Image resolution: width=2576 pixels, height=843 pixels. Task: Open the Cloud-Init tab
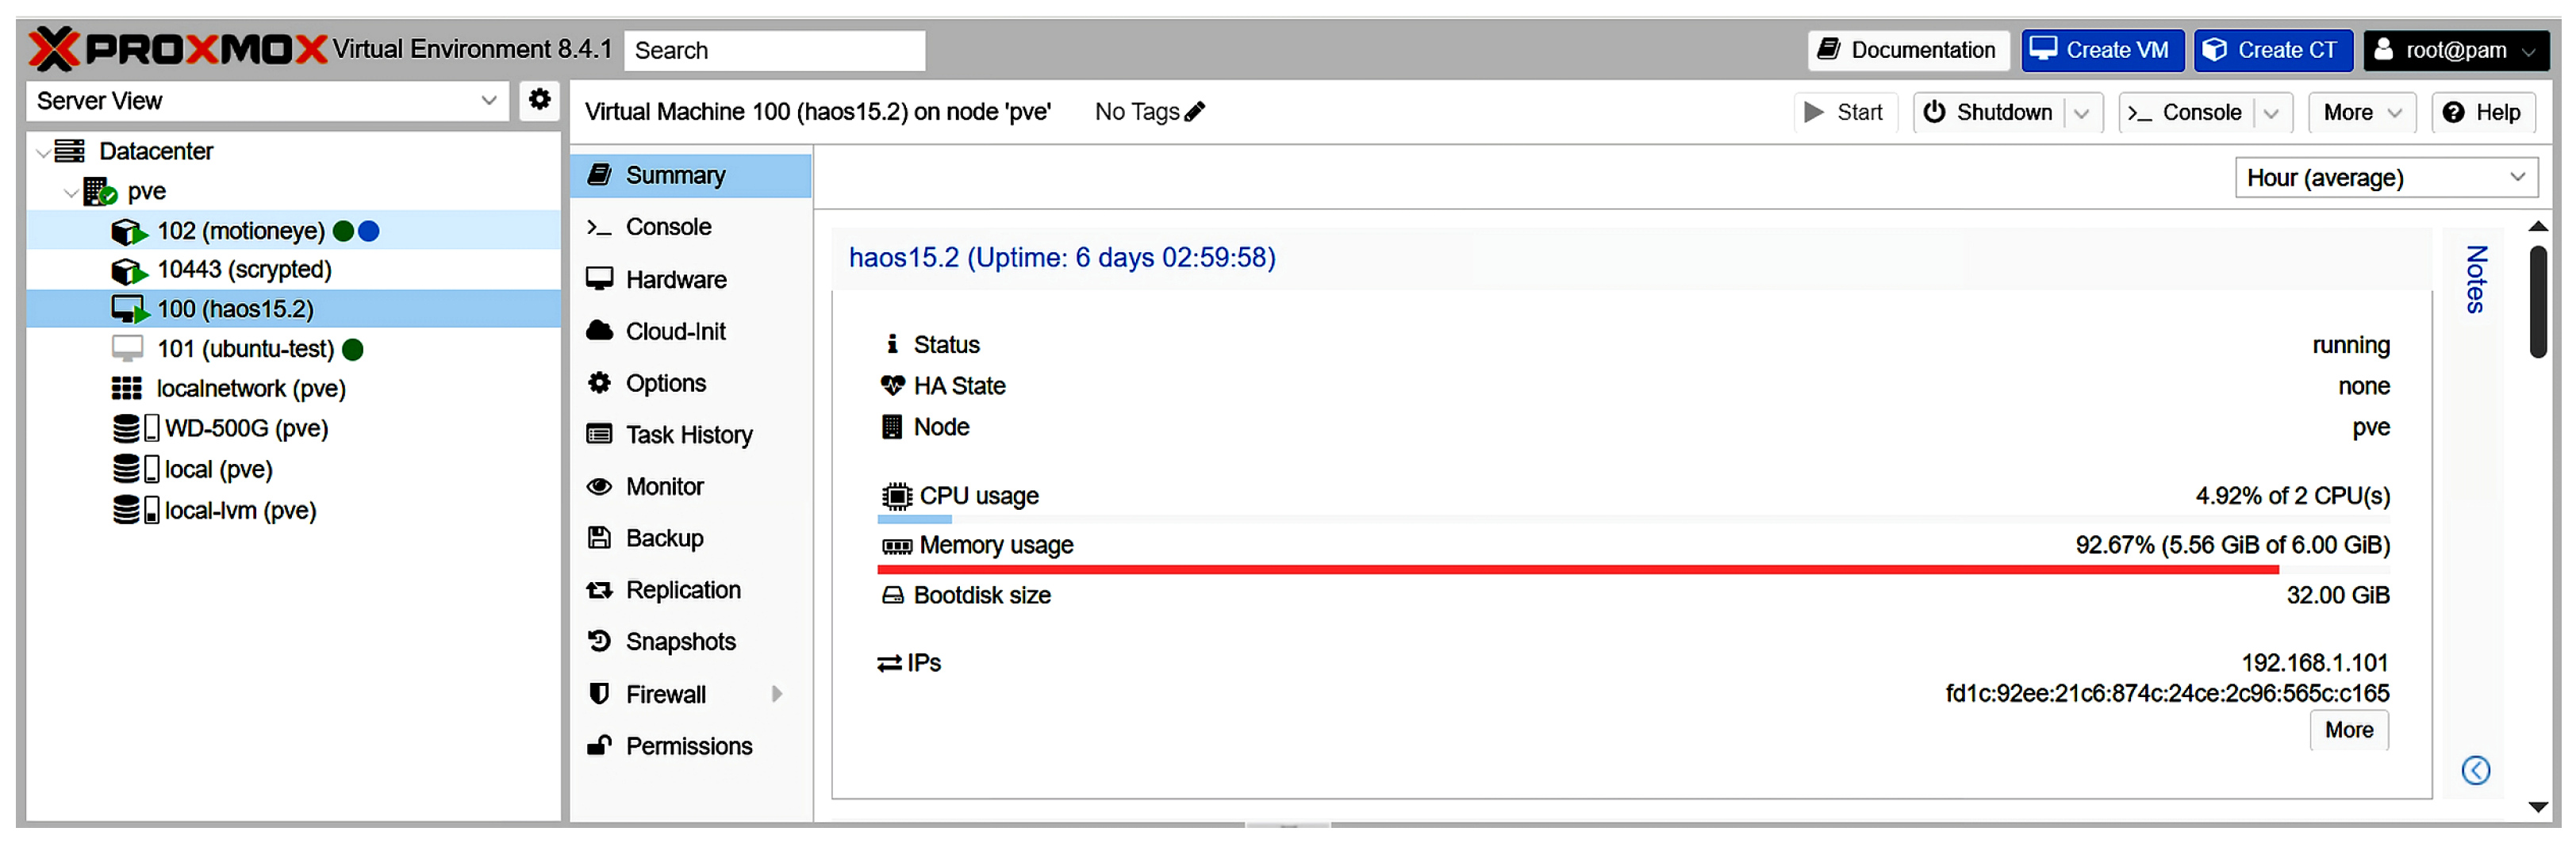[691, 332]
